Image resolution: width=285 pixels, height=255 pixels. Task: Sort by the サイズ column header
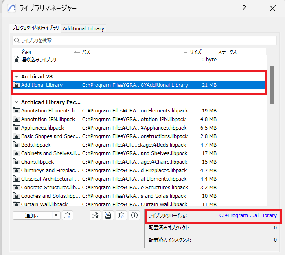click(203, 52)
